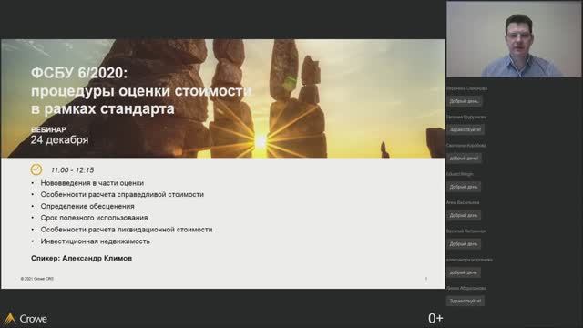Image resolution: width=583 pixels, height=328 pixels.
Task: Select bullet 'Срок полезного использования'
Action: [x=94, y=218]
